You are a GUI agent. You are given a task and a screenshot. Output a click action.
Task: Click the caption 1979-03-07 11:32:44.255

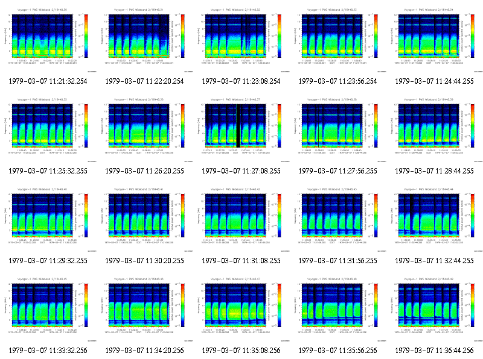click(x=434, y=261)
